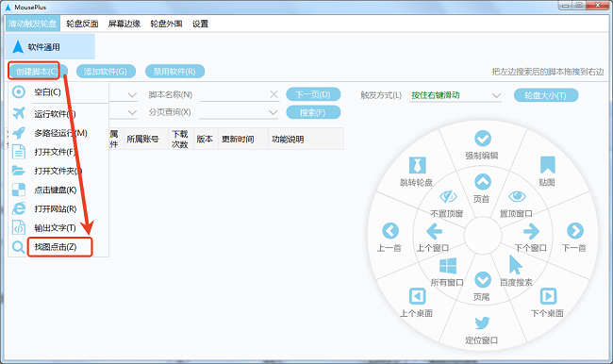Viewport: 613px width, 364px height.
Task: Click the 强制编辑 checkmark icon in wheel
Action: 483,139
